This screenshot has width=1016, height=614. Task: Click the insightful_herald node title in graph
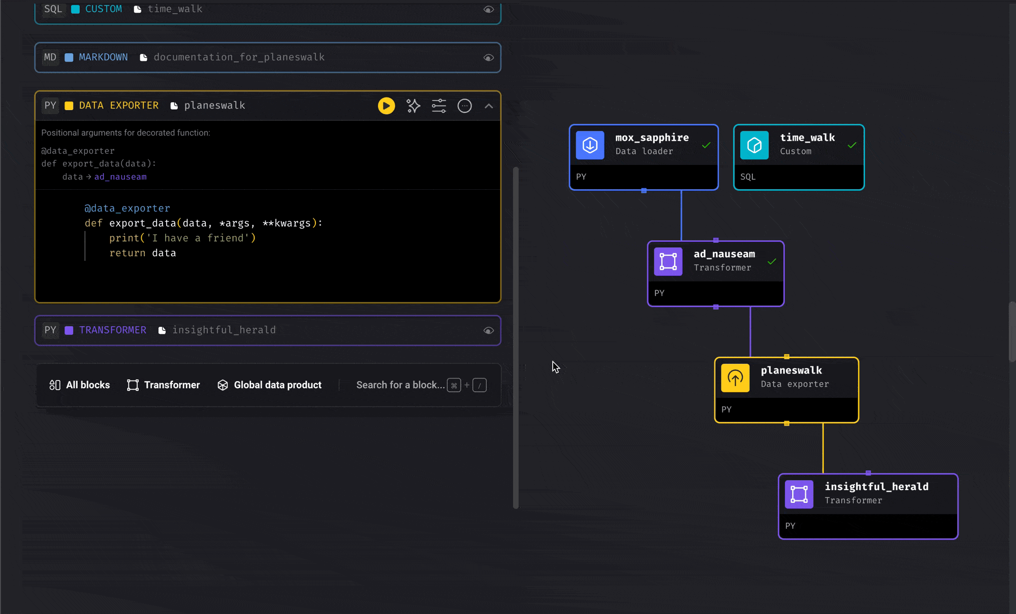(876, 486)
